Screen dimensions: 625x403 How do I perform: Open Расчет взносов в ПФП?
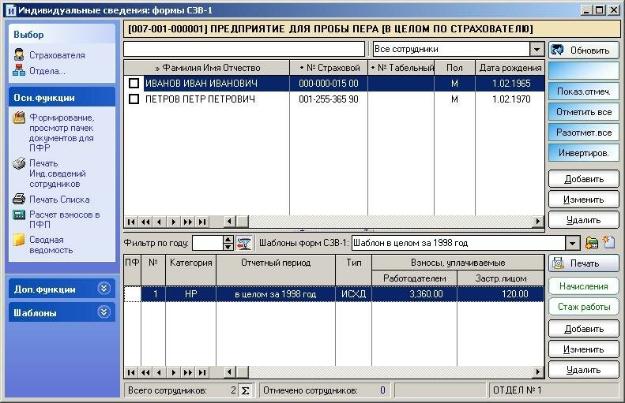point(56,219)
